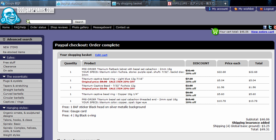Close the PayPal checkout tab
Image resolution: width=276 pixels, height=140 pixels.
109,3
